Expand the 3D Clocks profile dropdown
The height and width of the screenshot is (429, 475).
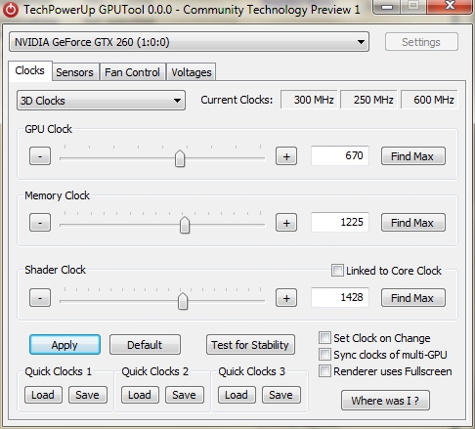tap(101, 101)
